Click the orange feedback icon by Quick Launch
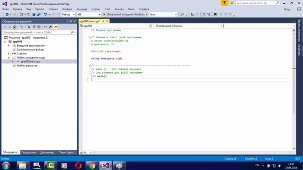 [232, 3]
